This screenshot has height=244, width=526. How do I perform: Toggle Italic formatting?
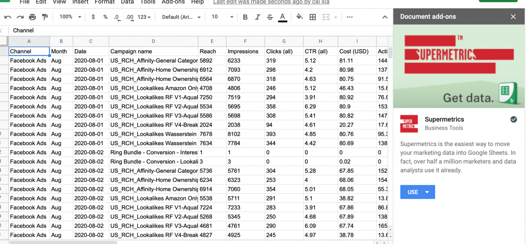[x=258, y=17]
